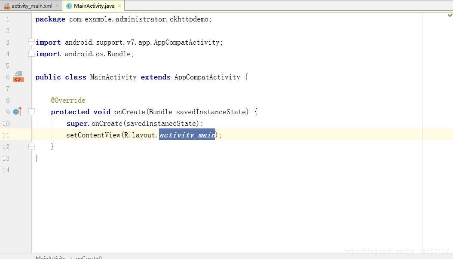Click android.os.Bundle import statement

pyautogui.click(x=85, y=54)
